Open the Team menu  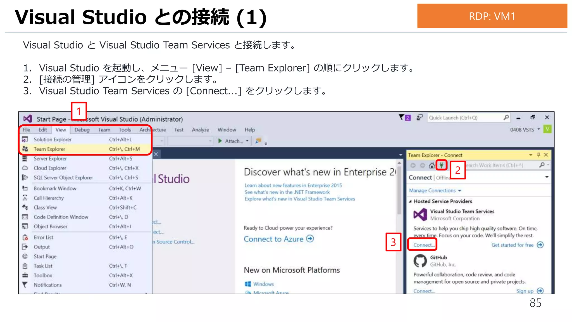click(104, 130)
